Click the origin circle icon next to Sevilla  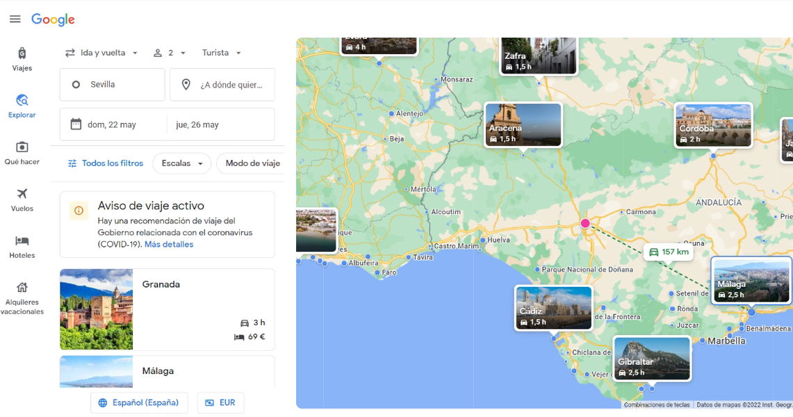click(76, 84)
